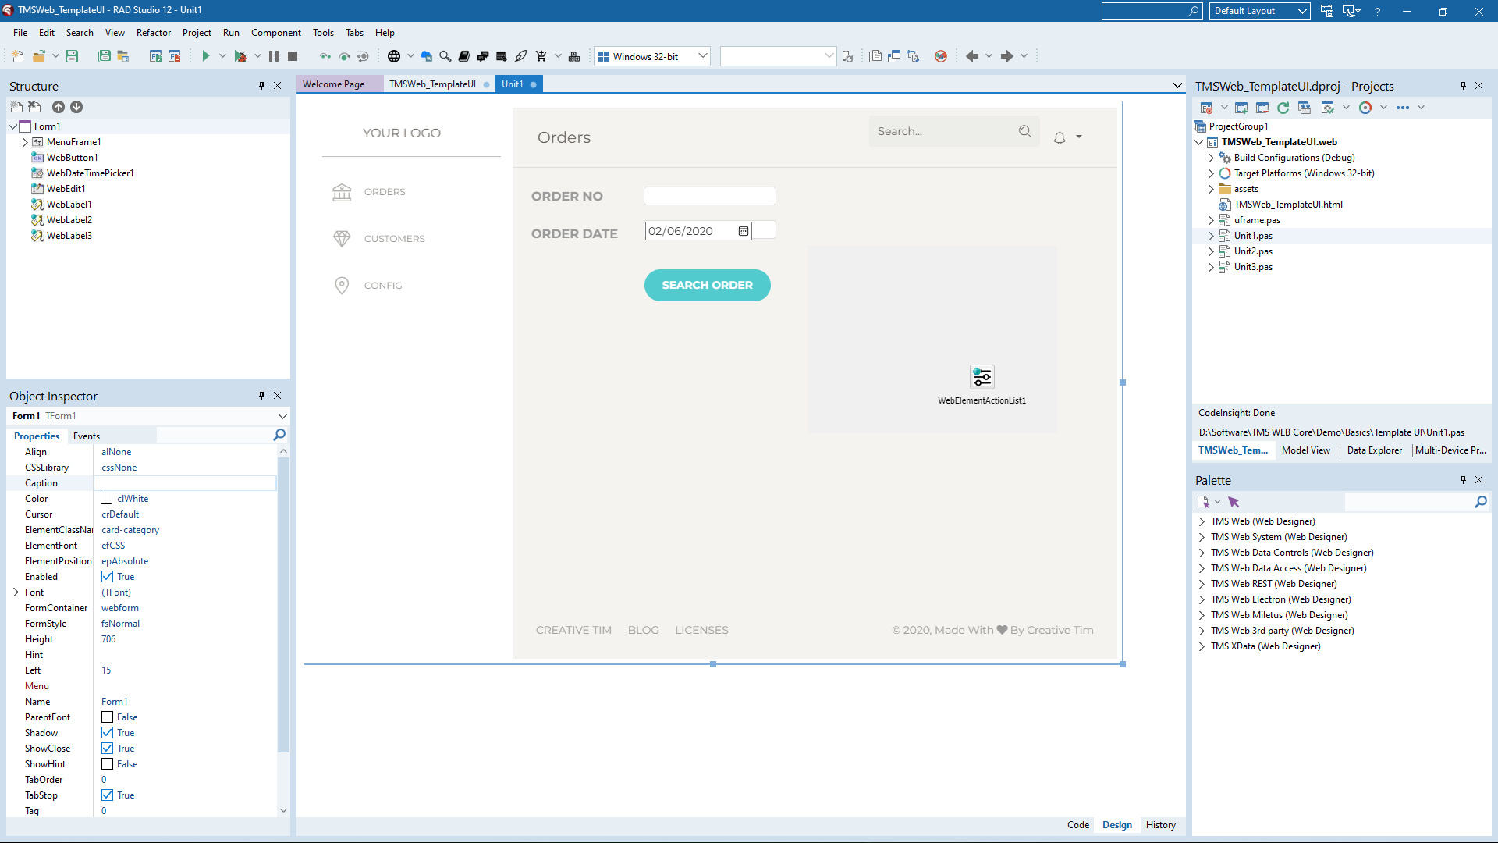Click the clWhite color swatch
Screen dimensions: 1498x843
[108, 499]
